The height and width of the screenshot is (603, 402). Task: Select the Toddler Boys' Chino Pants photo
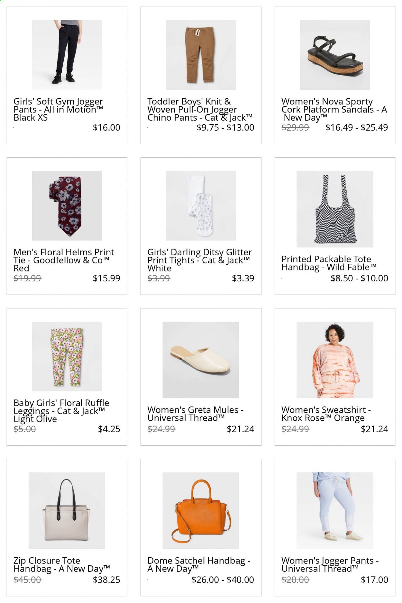[201, 55]
